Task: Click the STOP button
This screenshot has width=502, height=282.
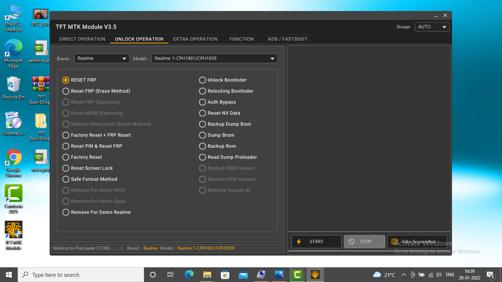Action: [x=365, y=242]
